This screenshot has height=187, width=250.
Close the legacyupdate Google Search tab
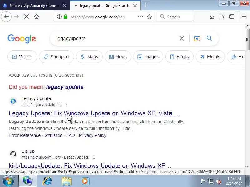[x=135, y=6]
